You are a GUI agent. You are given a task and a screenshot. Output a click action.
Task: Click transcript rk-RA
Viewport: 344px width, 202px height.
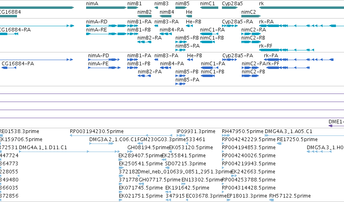tap(302, 26)
